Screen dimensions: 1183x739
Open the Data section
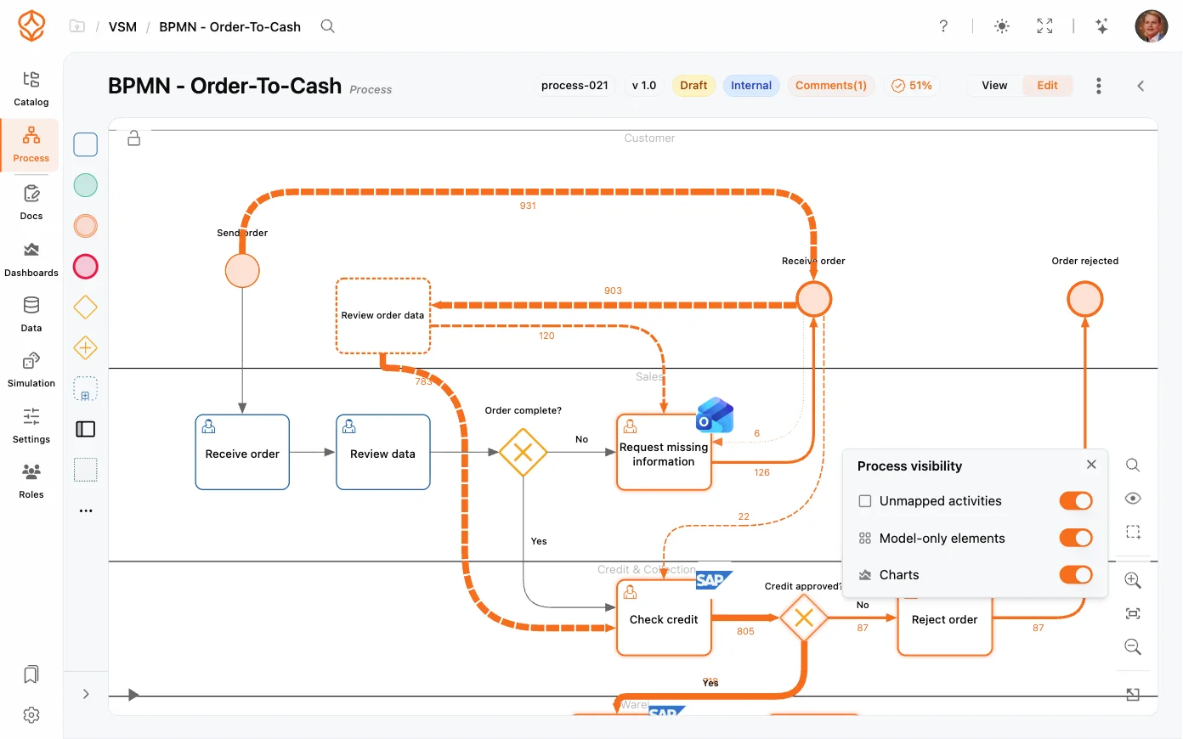tap(31, 315)
